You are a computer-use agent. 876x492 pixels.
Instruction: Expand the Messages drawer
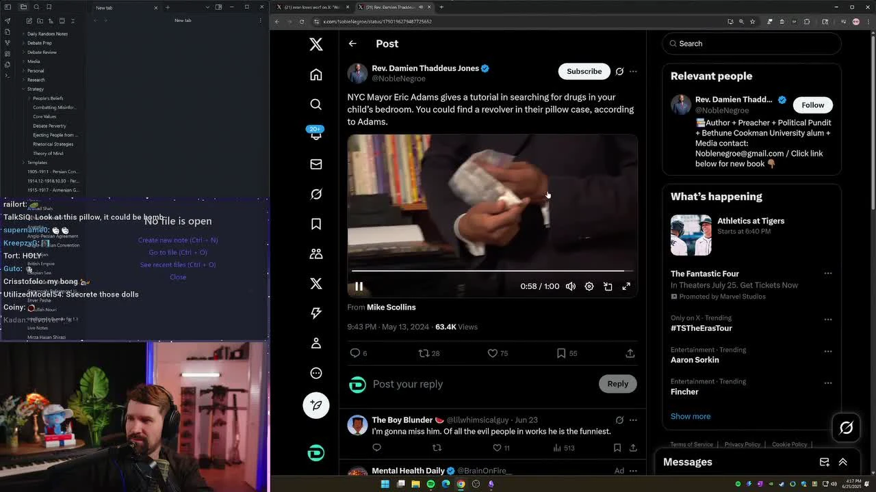[842, 462]
